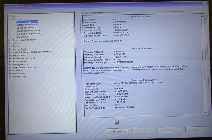Close the BIOS setup window
The height and width of the screenshot is (140, 212).
(205, 4)
